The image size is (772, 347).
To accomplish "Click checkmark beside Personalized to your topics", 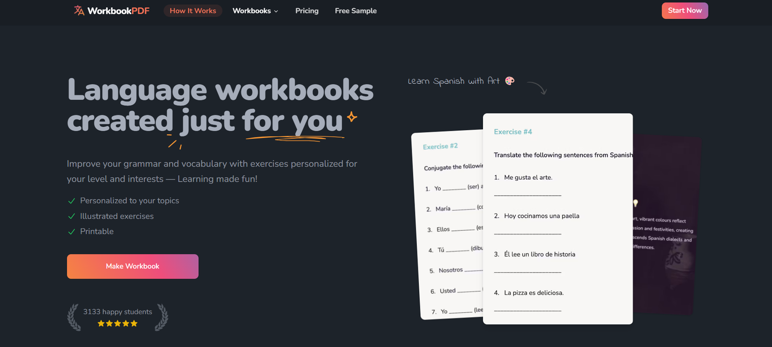I will (x=71, y=201).
